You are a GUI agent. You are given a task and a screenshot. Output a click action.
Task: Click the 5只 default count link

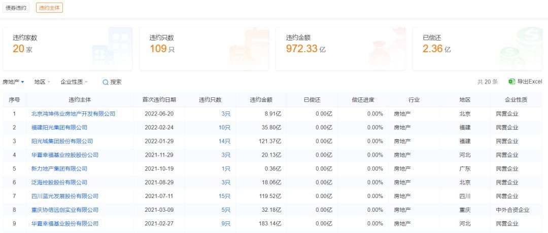(x=226, y=210)
